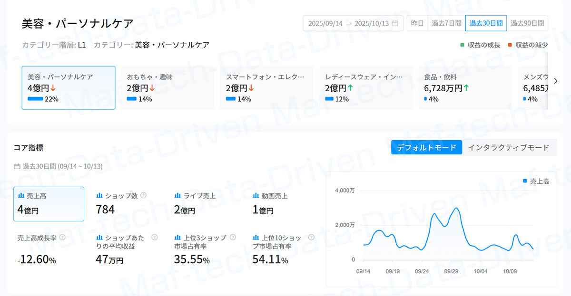Viewport: 571px width, 296px height.
Task: Click help icon next to ショップ数
Action: point(143,195)
